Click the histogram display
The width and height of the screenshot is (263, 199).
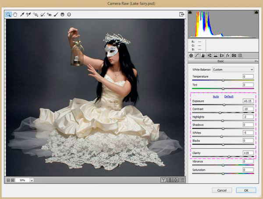[223, 25]
